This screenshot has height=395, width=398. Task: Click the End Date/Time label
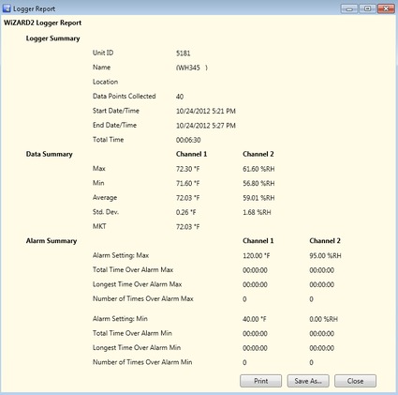[114, 126]
